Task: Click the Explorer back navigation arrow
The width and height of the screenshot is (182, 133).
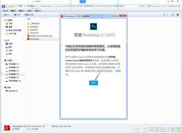Action: [x=3, y=6]
